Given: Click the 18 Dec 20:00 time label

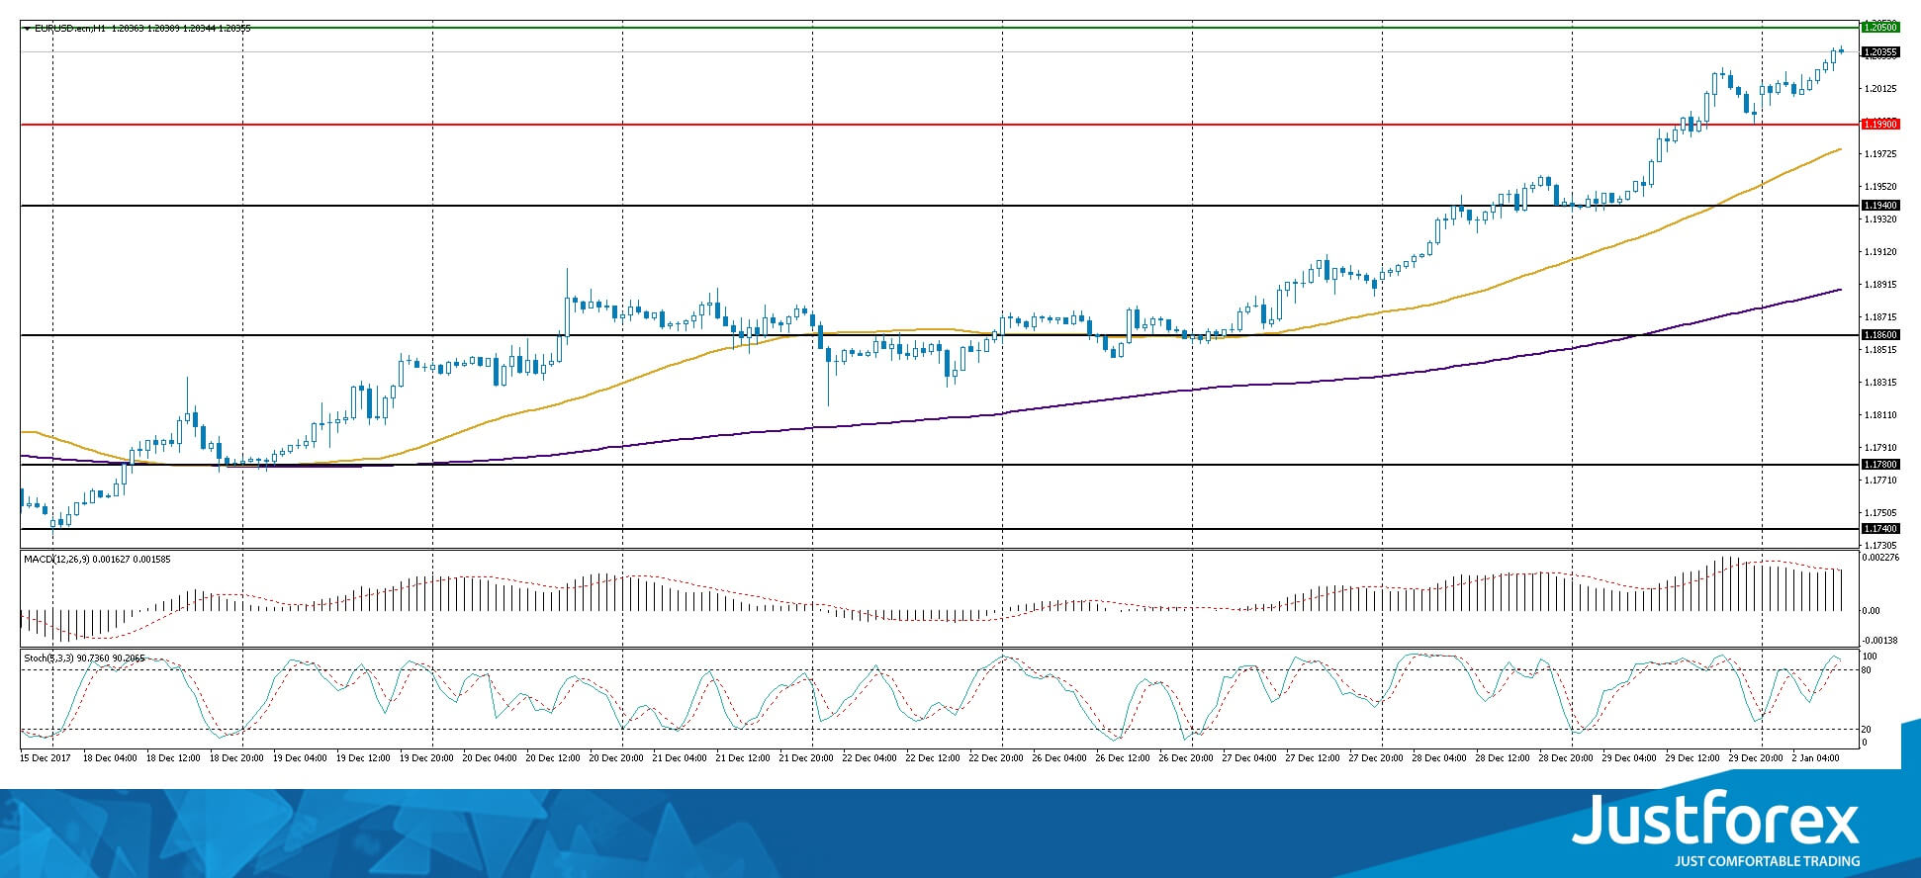Looking at the screenshot, I should [x=236, y=758].
